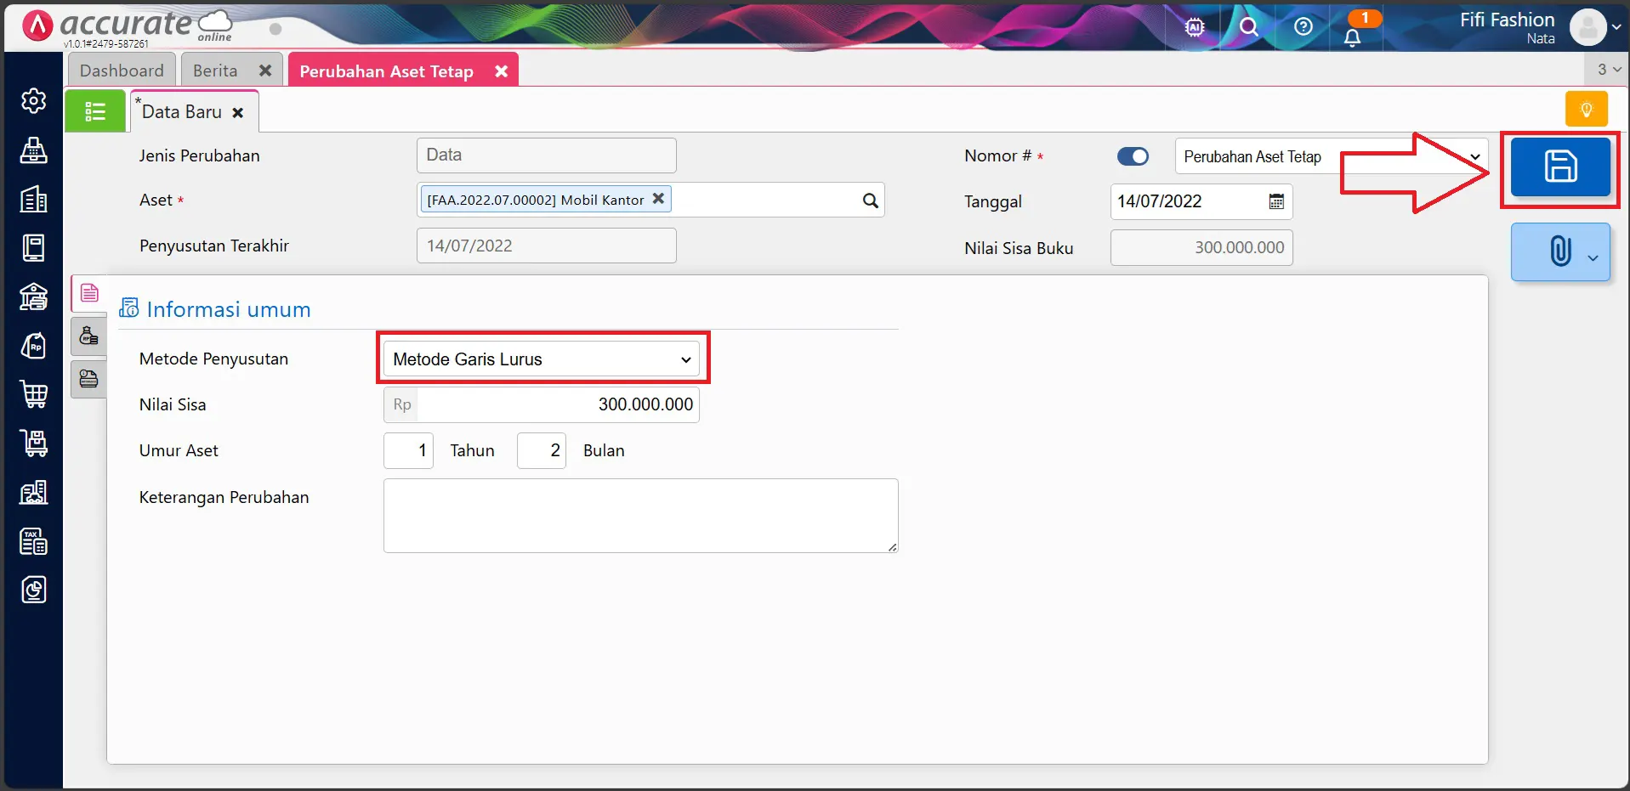Close the Berita tab
Screen dimensions: 1630x791
[x=265, y=71]
